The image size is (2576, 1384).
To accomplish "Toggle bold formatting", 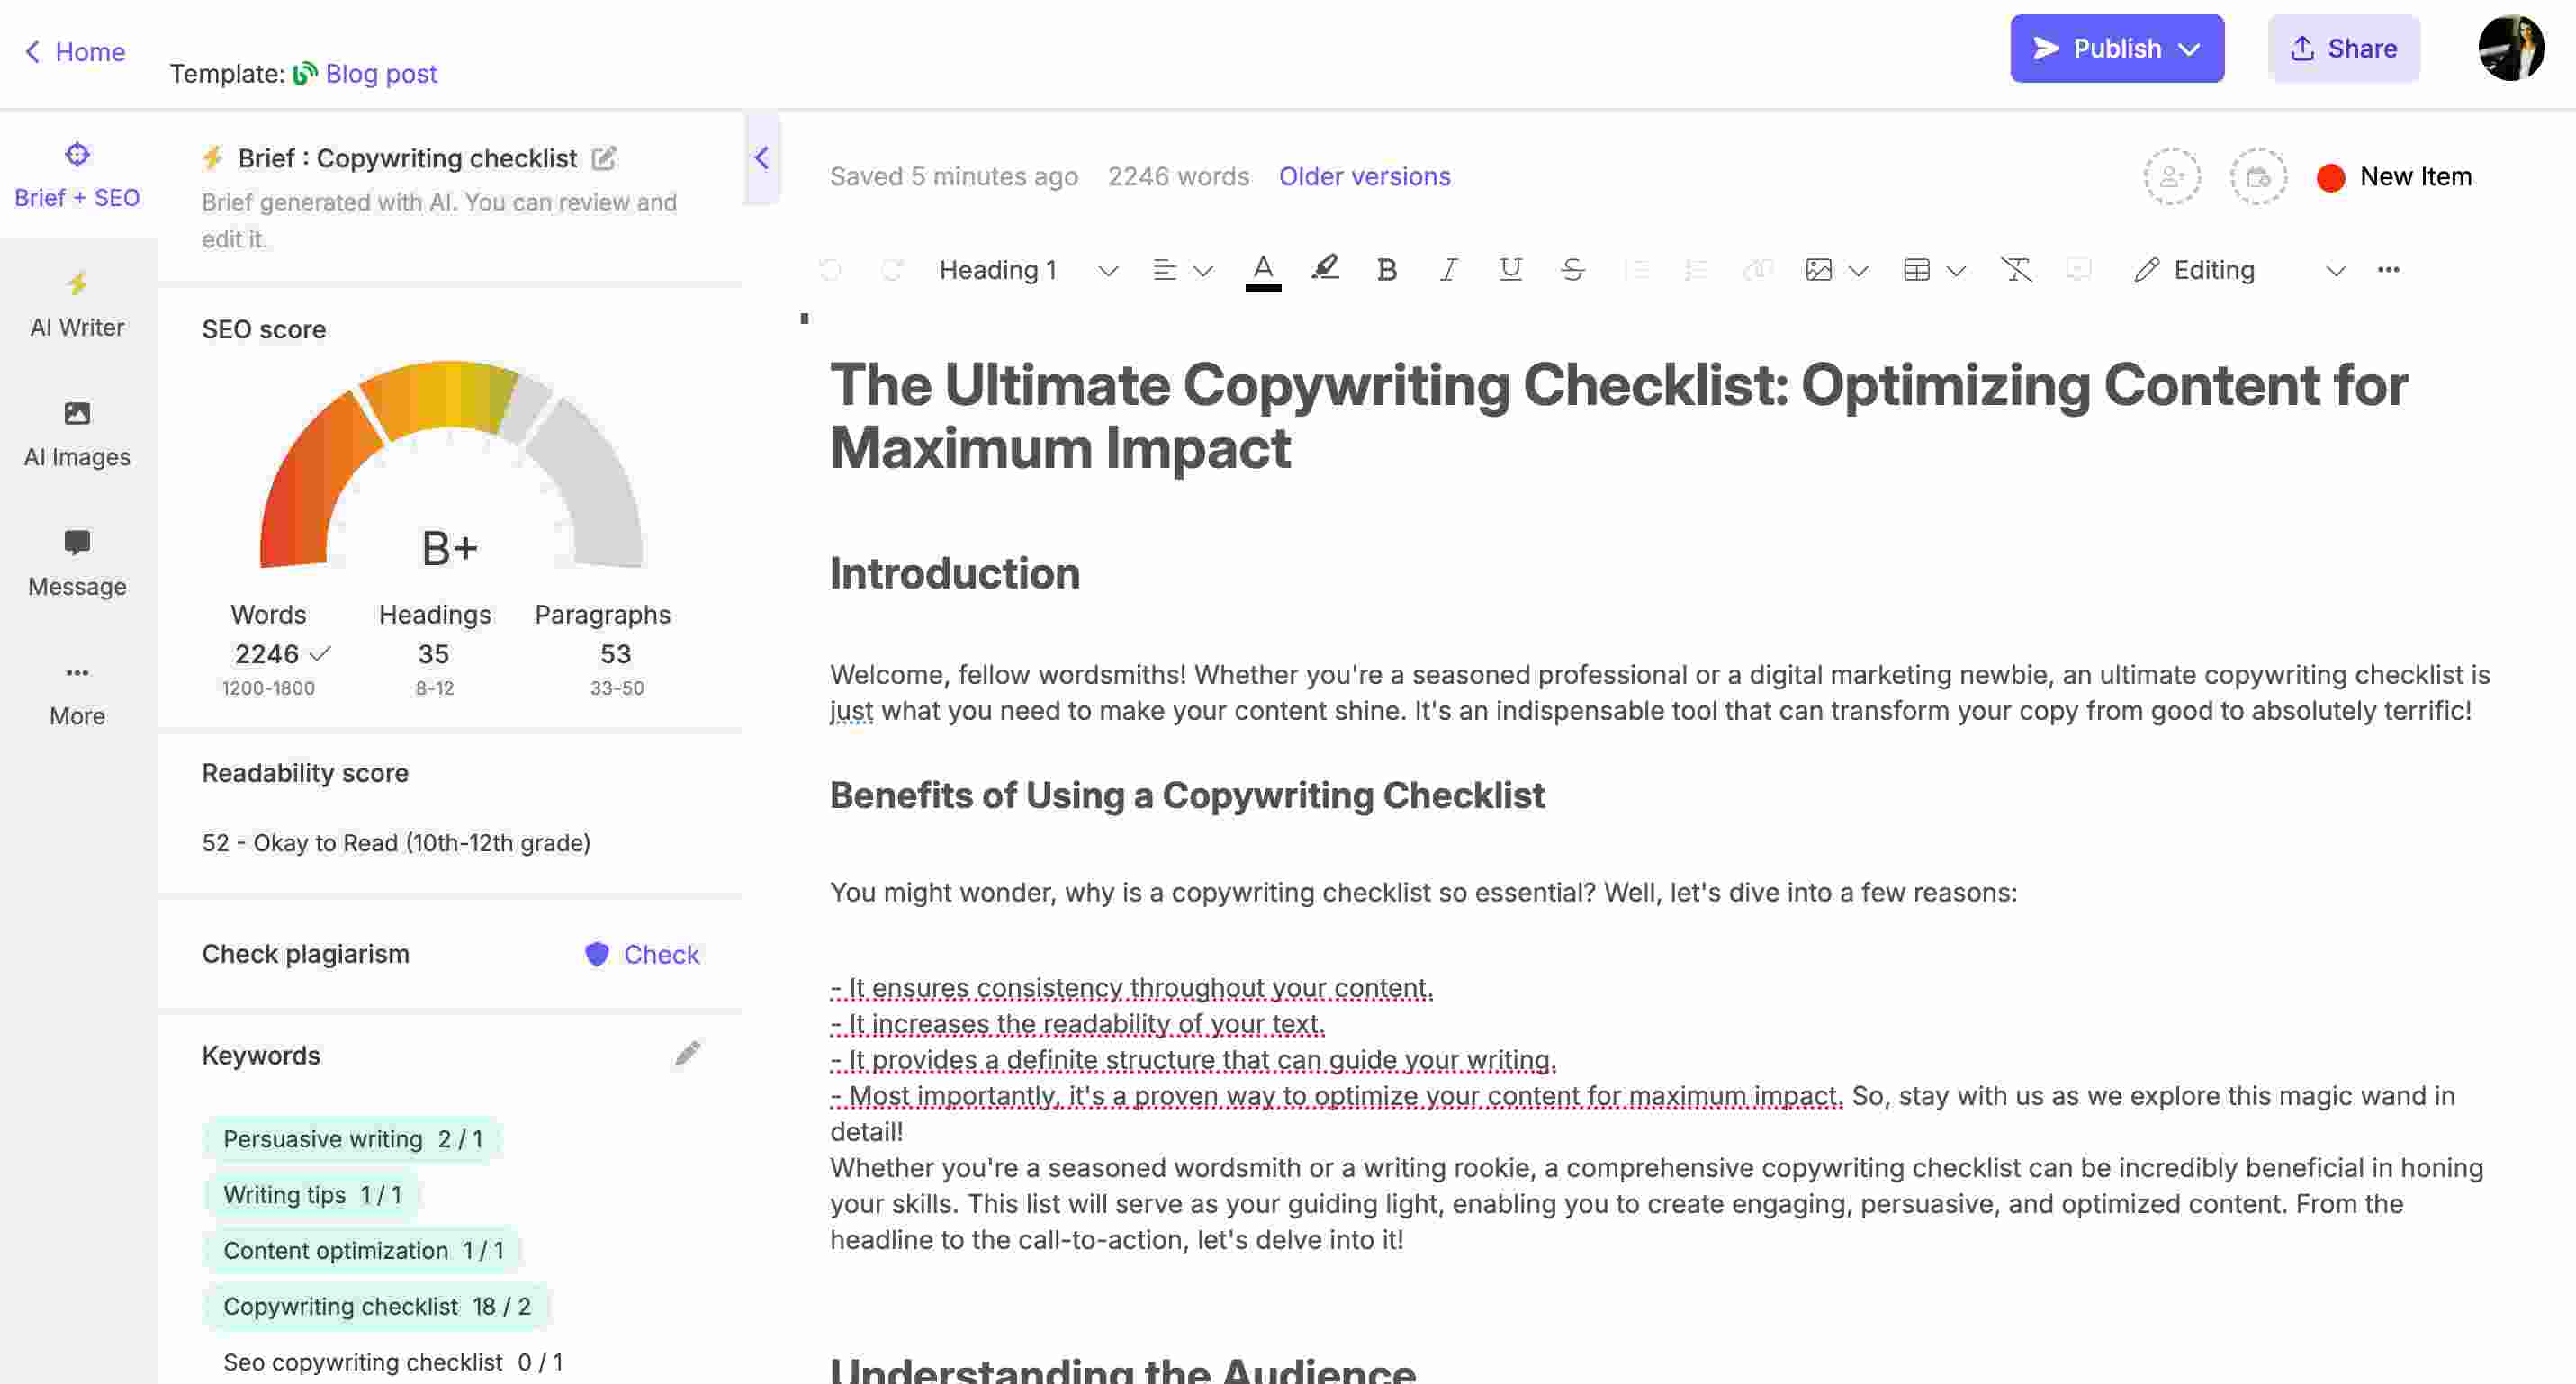I will [1386, 270].
